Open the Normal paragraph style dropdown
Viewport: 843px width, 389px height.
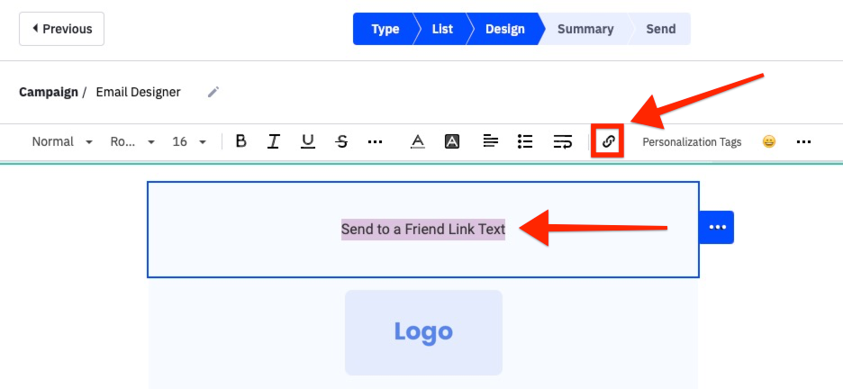(62, 141)
